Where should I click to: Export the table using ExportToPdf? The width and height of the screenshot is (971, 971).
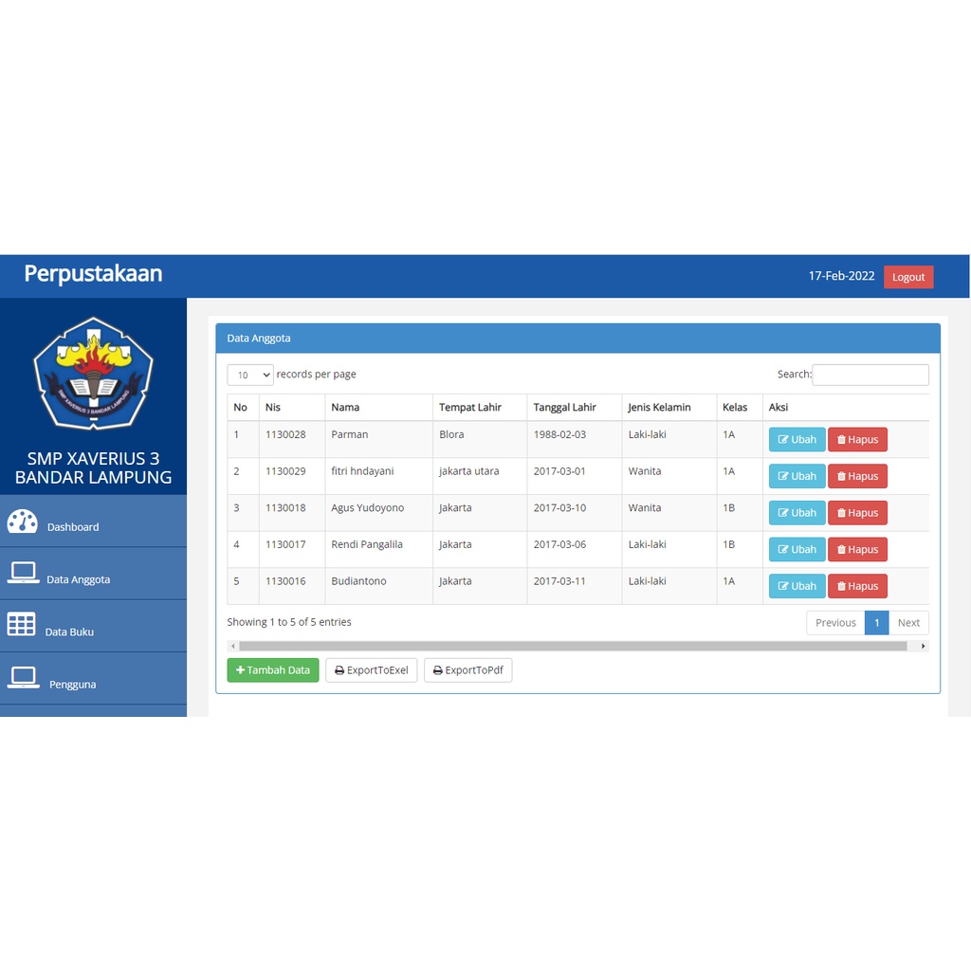pyautogui.click(x=468, y=670)
